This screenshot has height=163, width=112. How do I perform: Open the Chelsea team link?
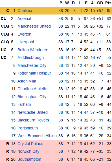[x=25, y=11]
